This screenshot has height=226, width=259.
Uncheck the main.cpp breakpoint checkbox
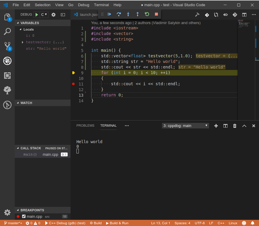point(24,216)
